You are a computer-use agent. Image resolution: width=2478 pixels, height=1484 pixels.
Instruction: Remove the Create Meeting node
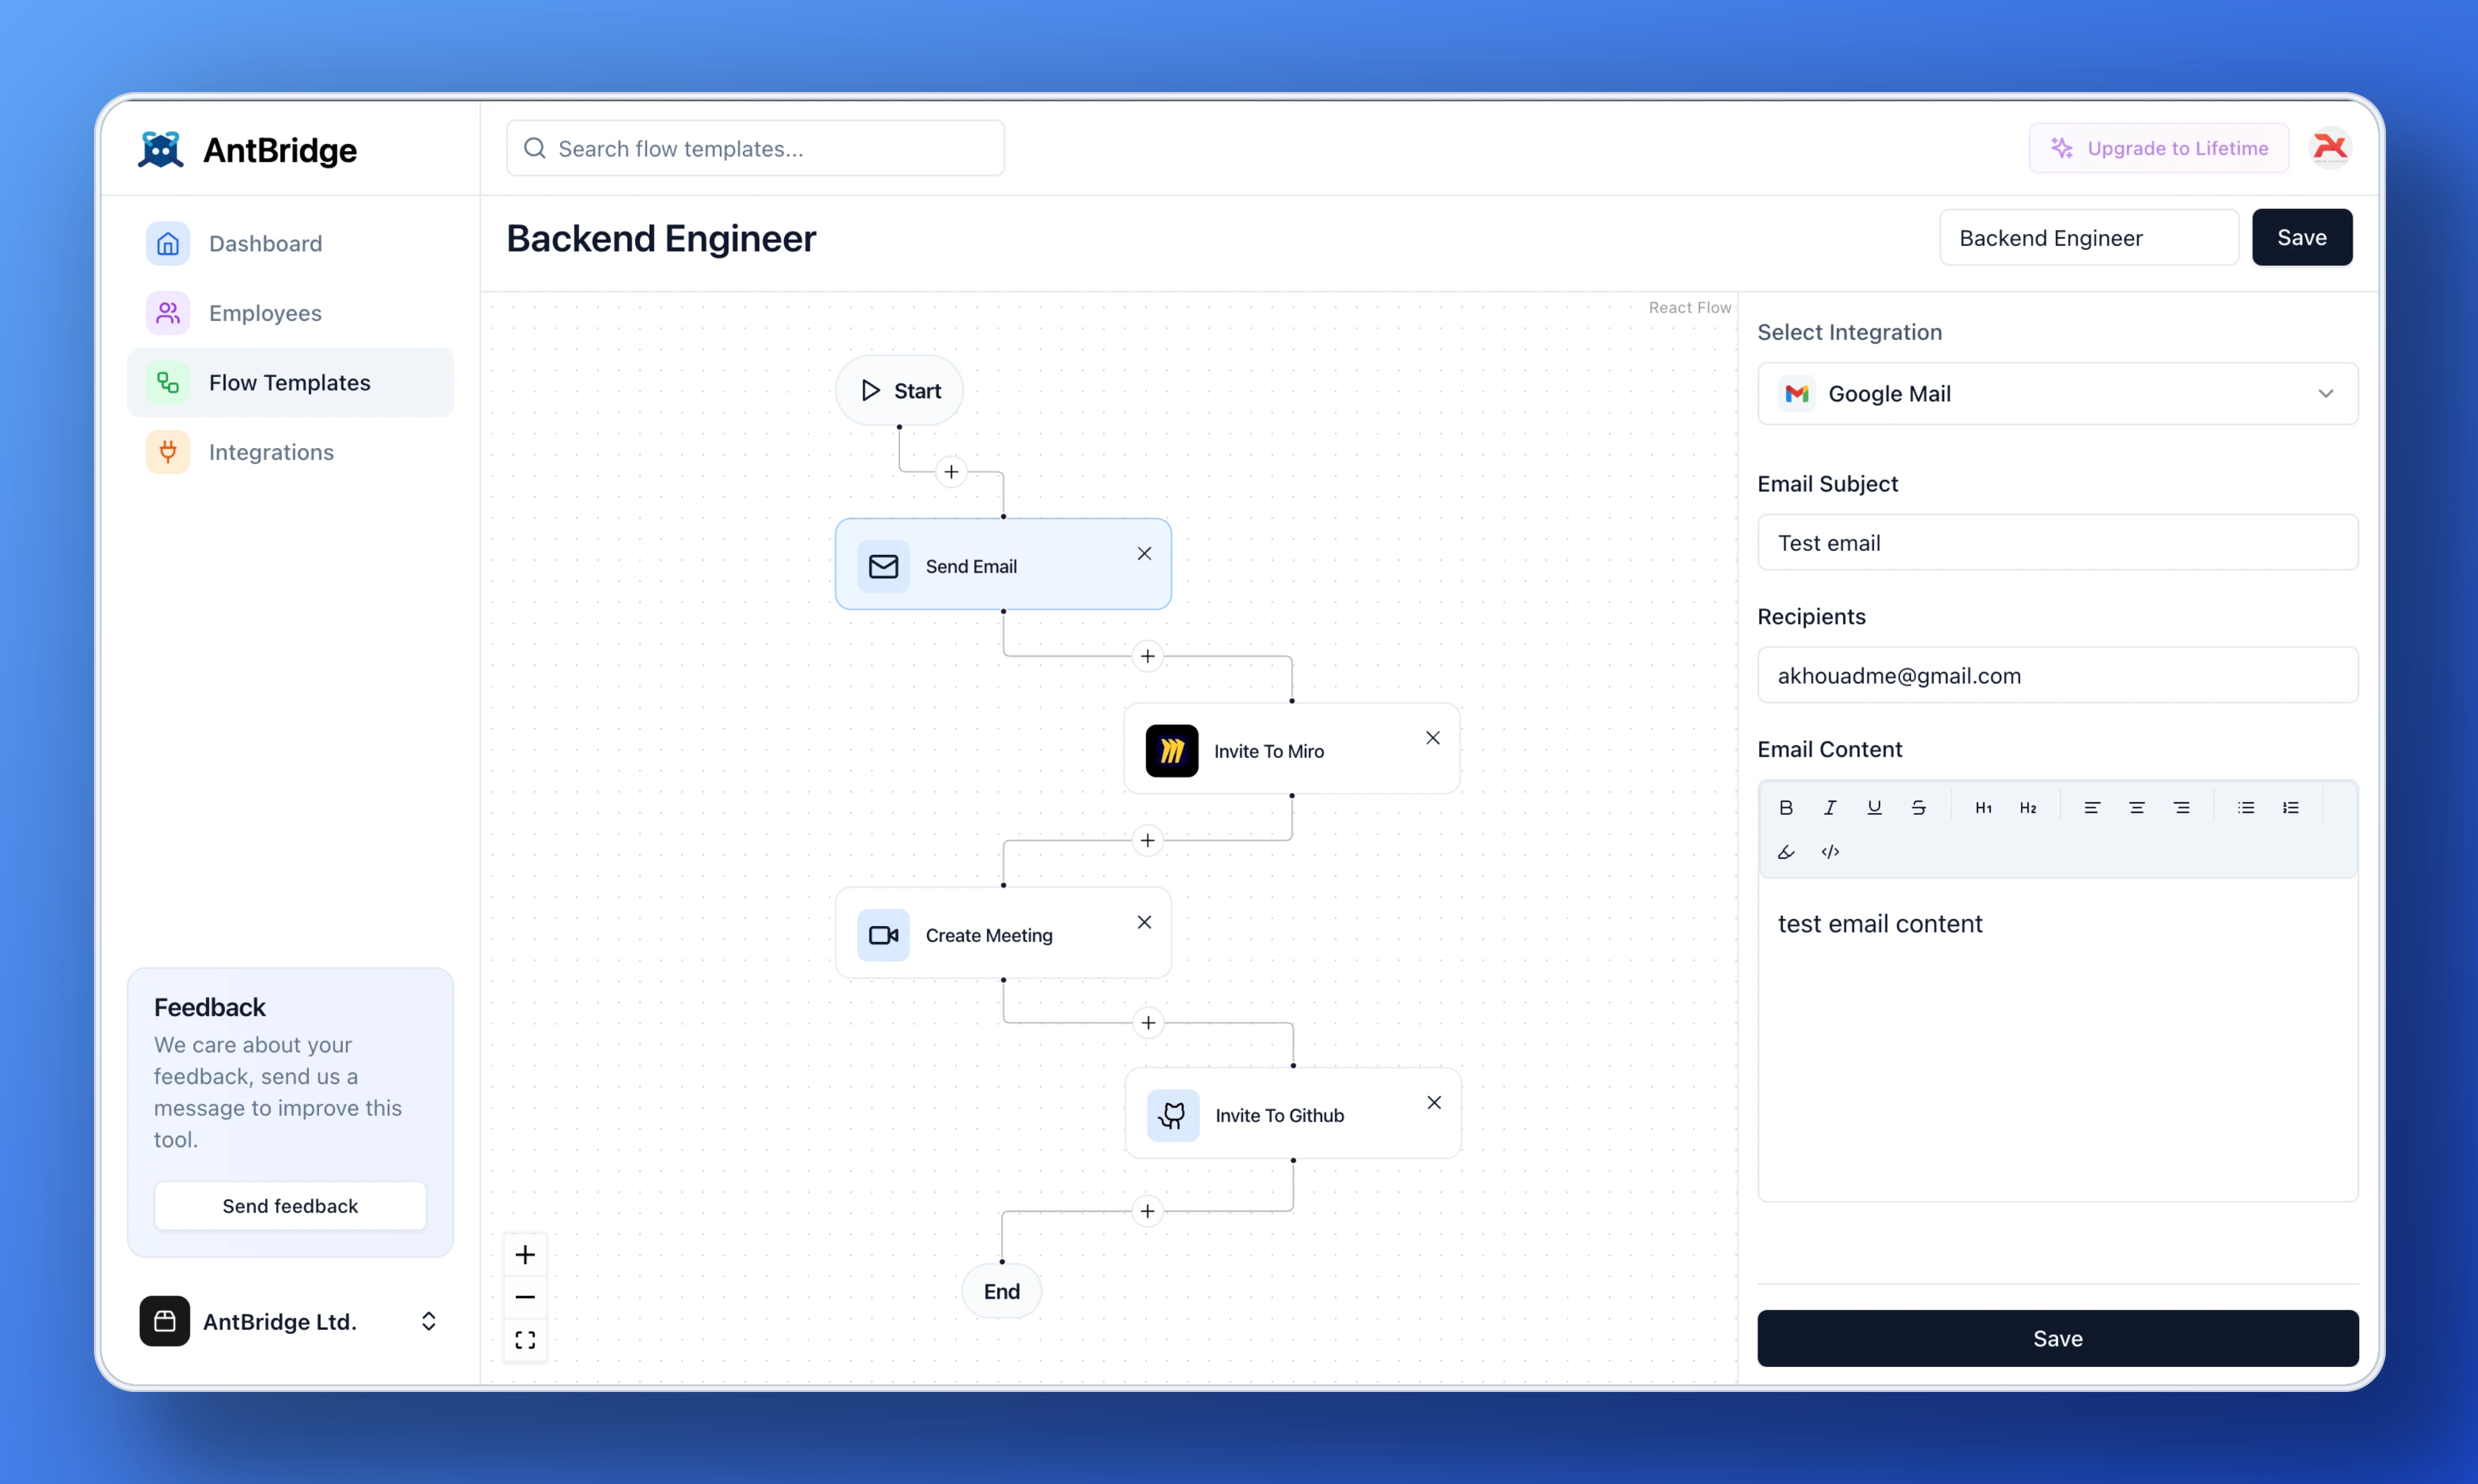[x=1144, y=922]
